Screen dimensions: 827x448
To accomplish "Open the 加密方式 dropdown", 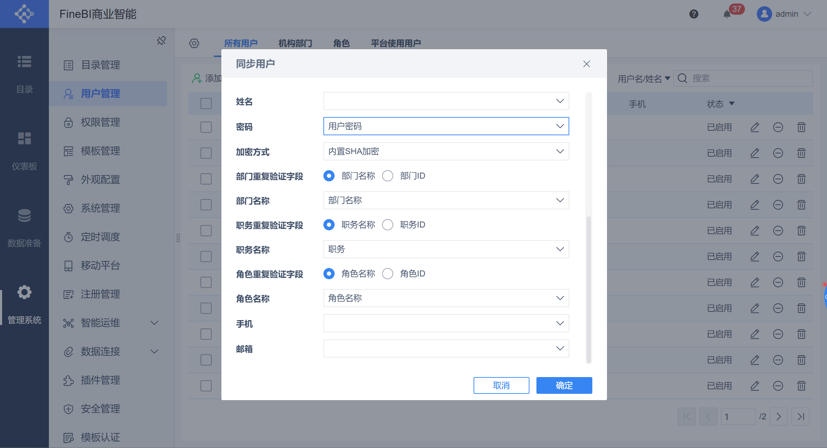I will point(446,151).
